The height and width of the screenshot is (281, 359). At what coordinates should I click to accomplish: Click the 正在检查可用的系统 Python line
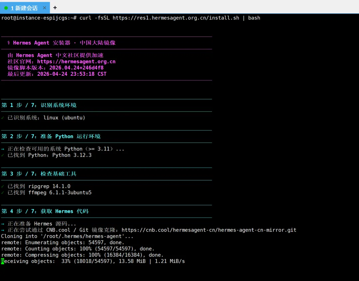click(x=63, y=149)
